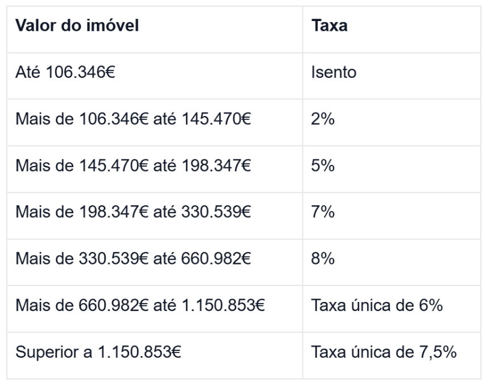Select the 7% rate cell
The width and height of the screenshot is (490, 385).
point(392,216)
